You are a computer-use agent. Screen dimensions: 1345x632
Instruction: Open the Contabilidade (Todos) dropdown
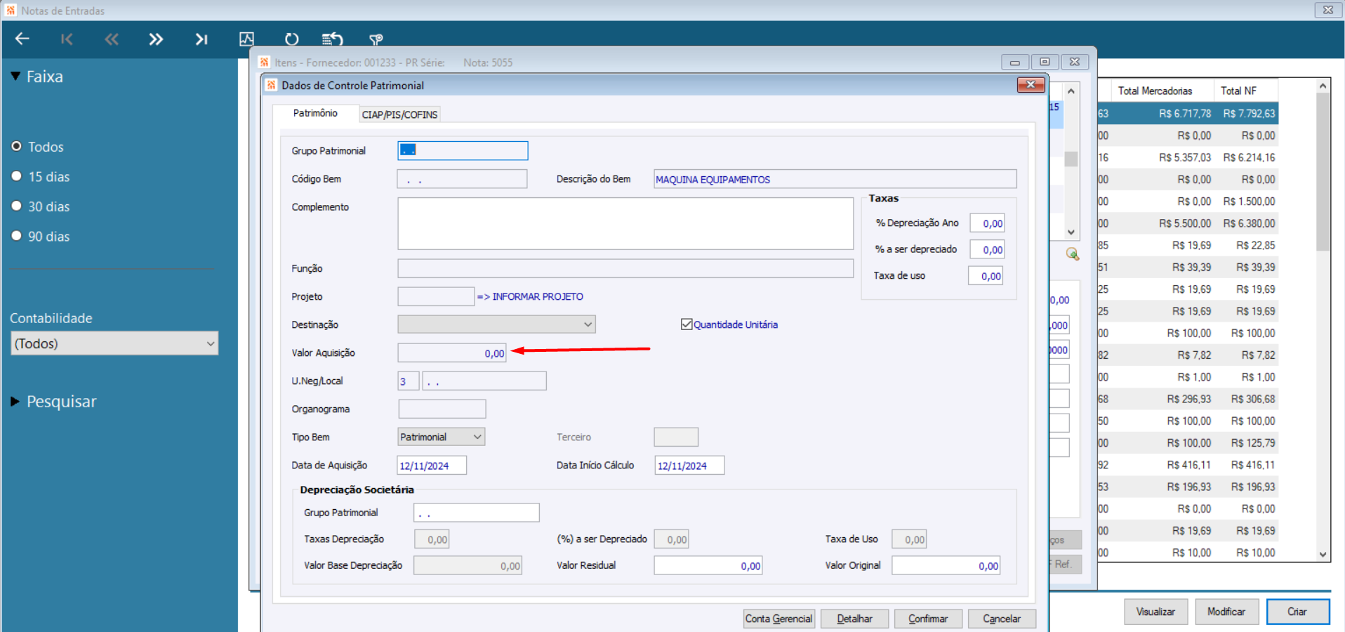114,343
